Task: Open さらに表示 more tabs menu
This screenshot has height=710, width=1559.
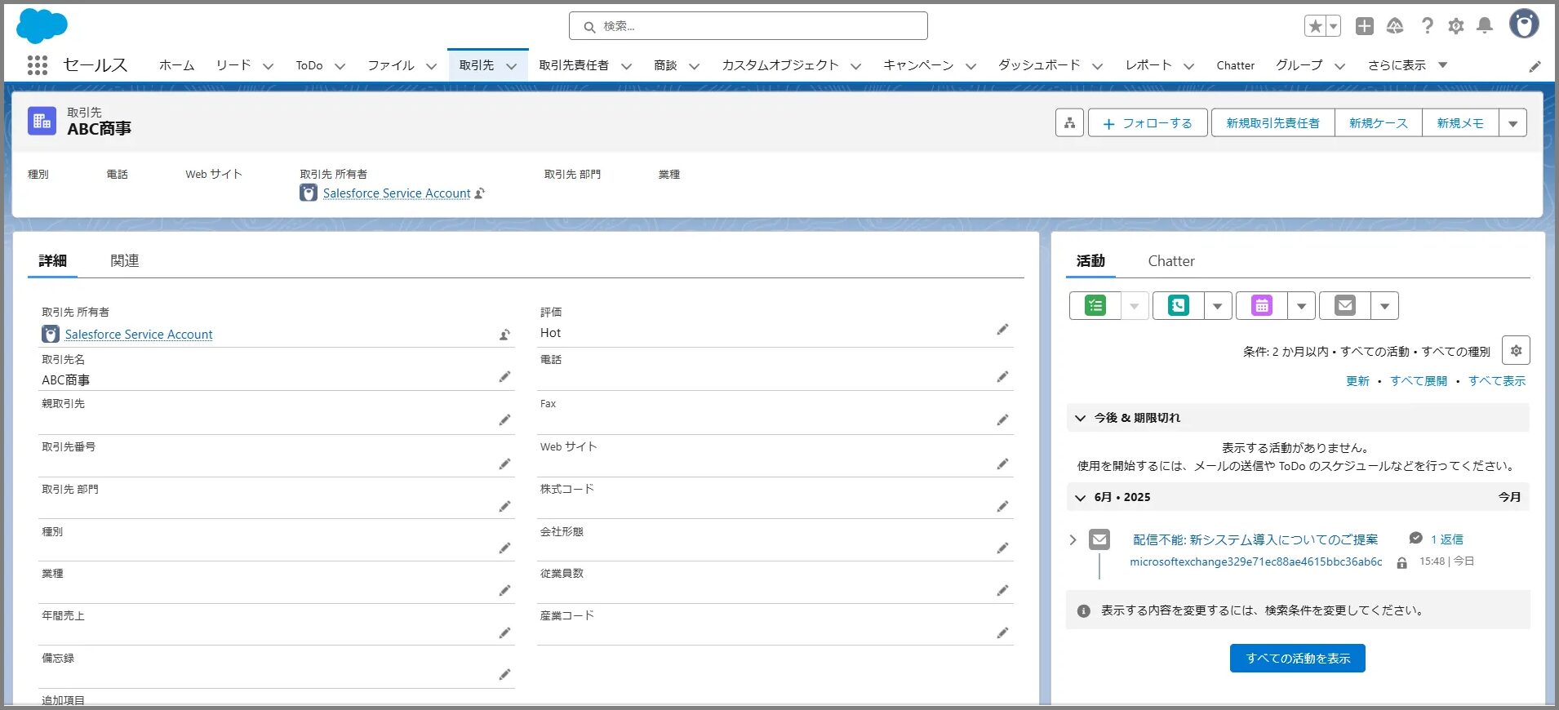Action: [1407, 65]
